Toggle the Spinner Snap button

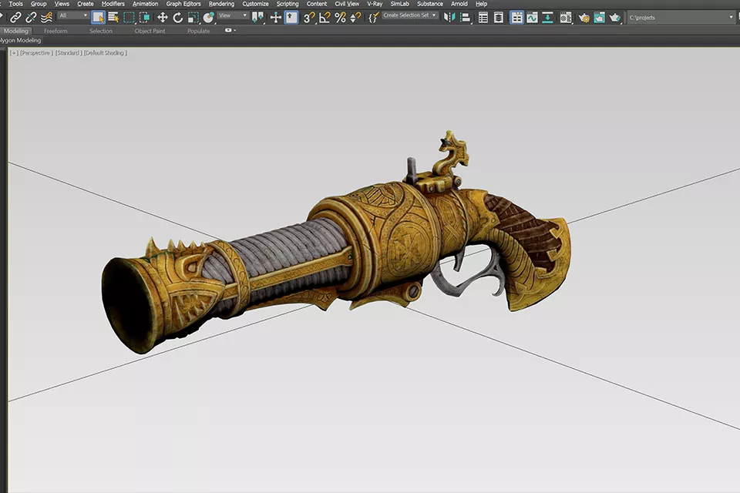point(355,18)
